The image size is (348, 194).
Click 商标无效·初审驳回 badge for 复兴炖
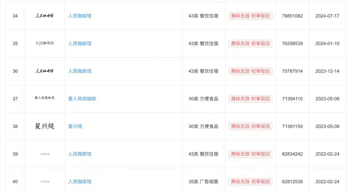[250, 126]
